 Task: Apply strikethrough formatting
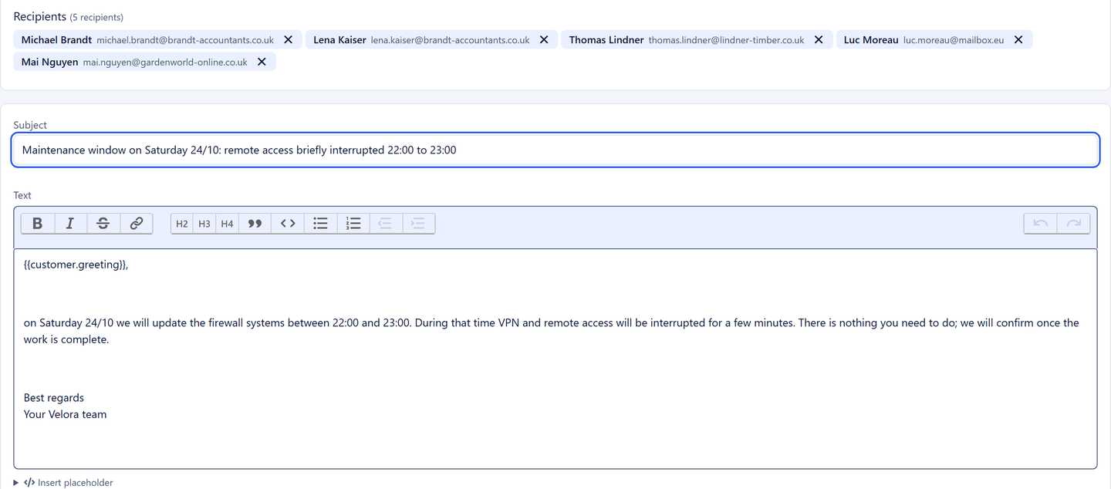[103, 224]
